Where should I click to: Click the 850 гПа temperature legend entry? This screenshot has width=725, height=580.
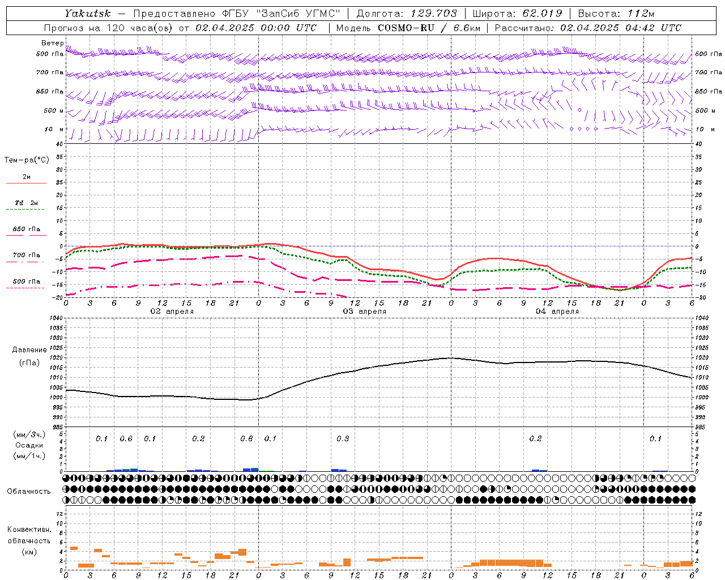coord(26,229)
